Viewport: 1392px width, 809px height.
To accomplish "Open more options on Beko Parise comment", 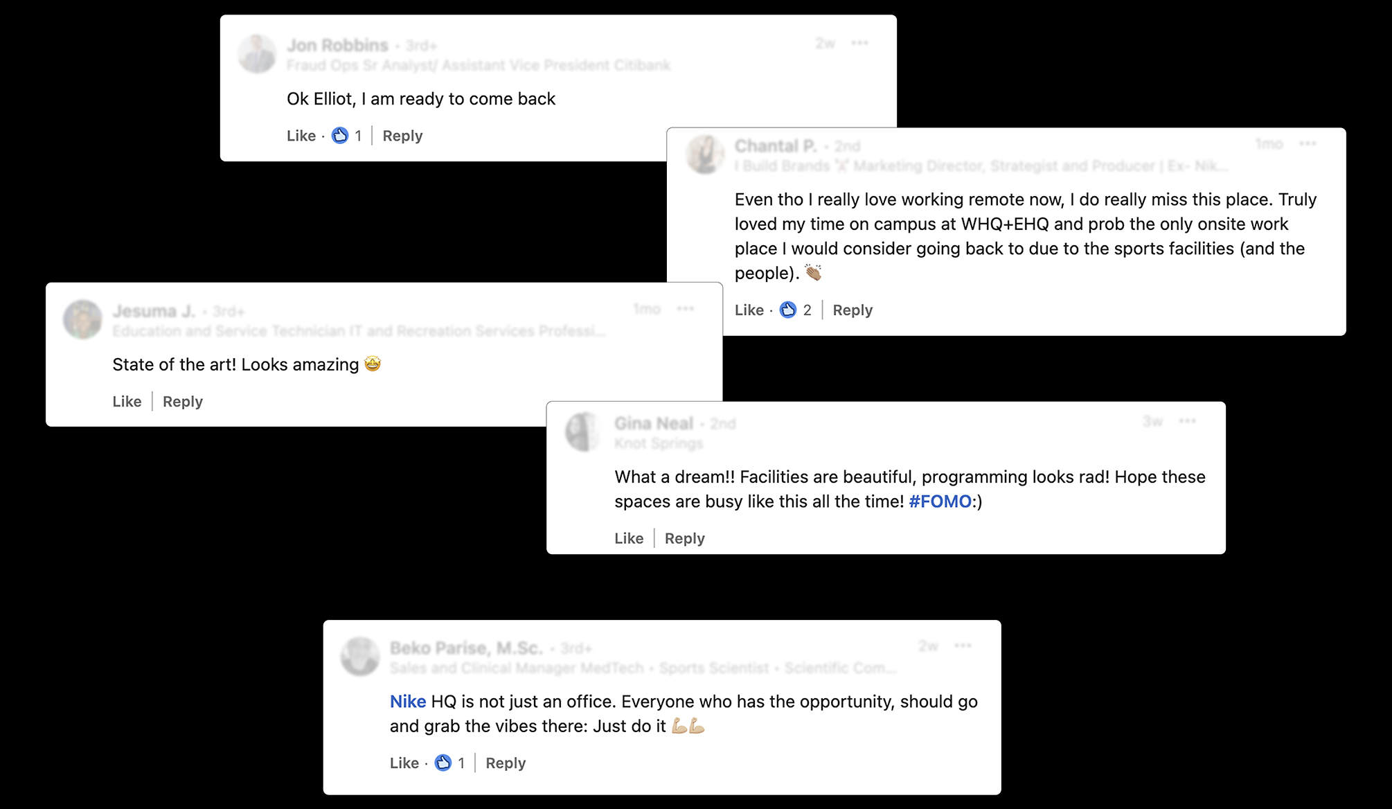I will point(963,646).
